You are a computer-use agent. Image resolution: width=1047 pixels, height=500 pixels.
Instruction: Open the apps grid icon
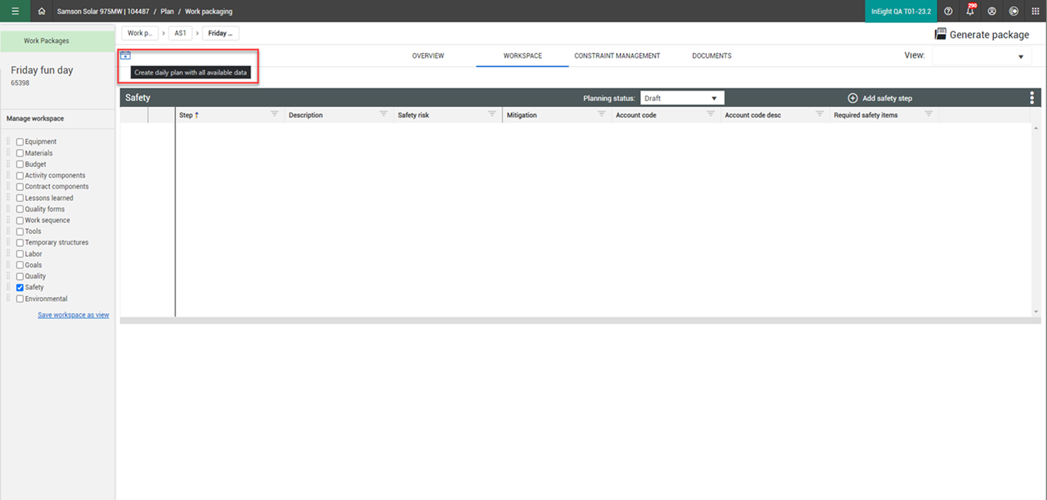[1035, 12]
